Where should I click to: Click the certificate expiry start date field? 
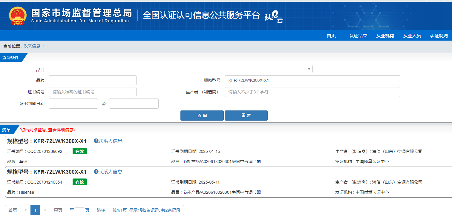click(73, 104)
